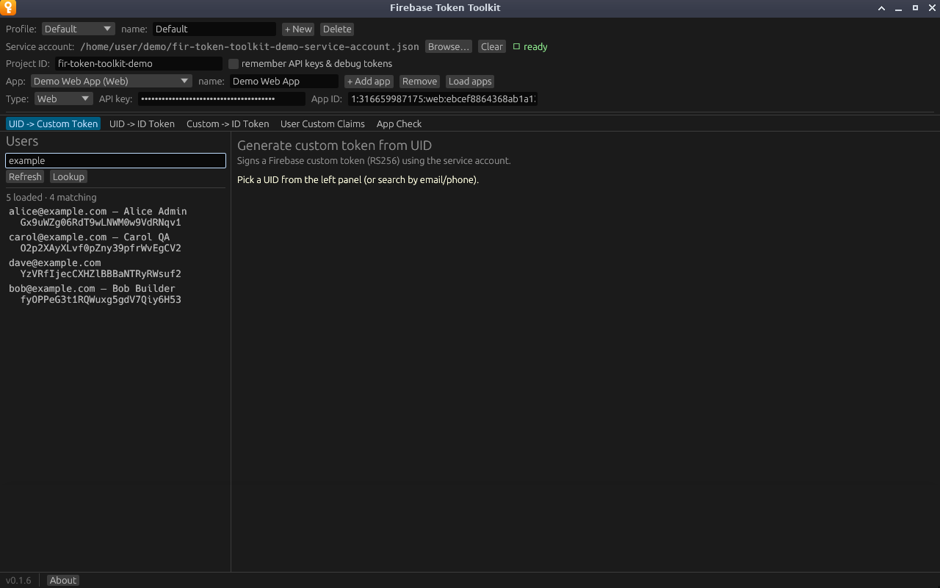Remove the selected app
This screenshot has width=940, height=588.
pyautogui.click(x=420, y=82)
